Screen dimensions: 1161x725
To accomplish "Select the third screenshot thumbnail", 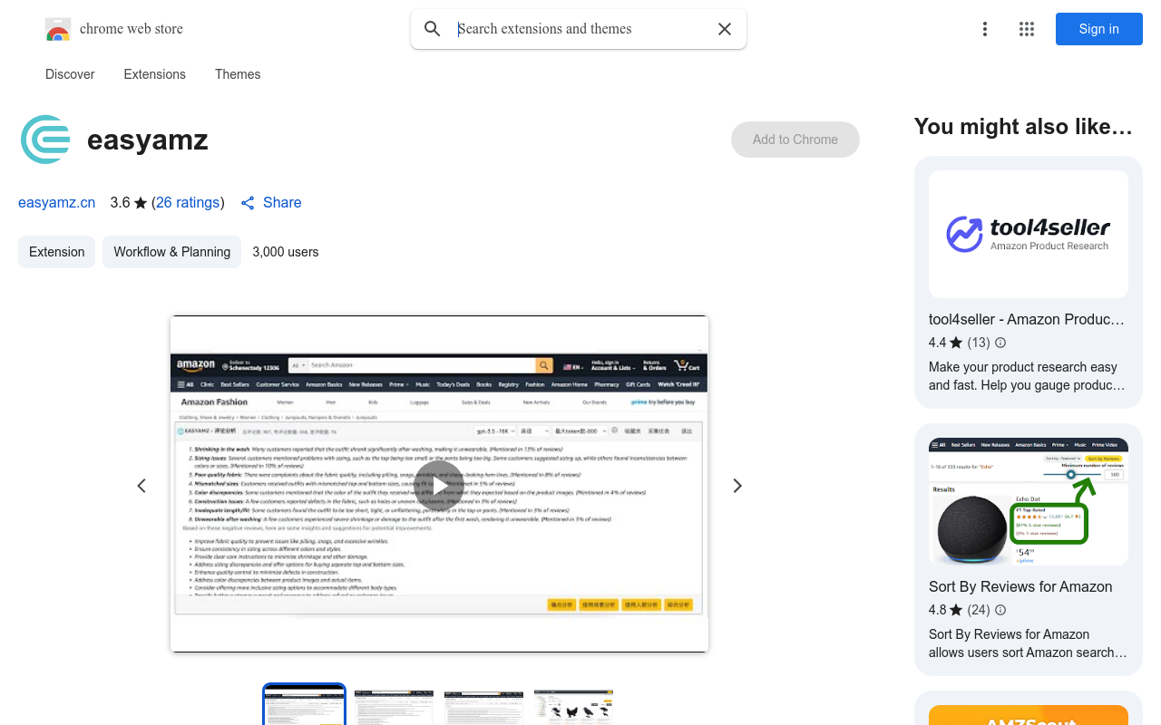I will point(483,707).
